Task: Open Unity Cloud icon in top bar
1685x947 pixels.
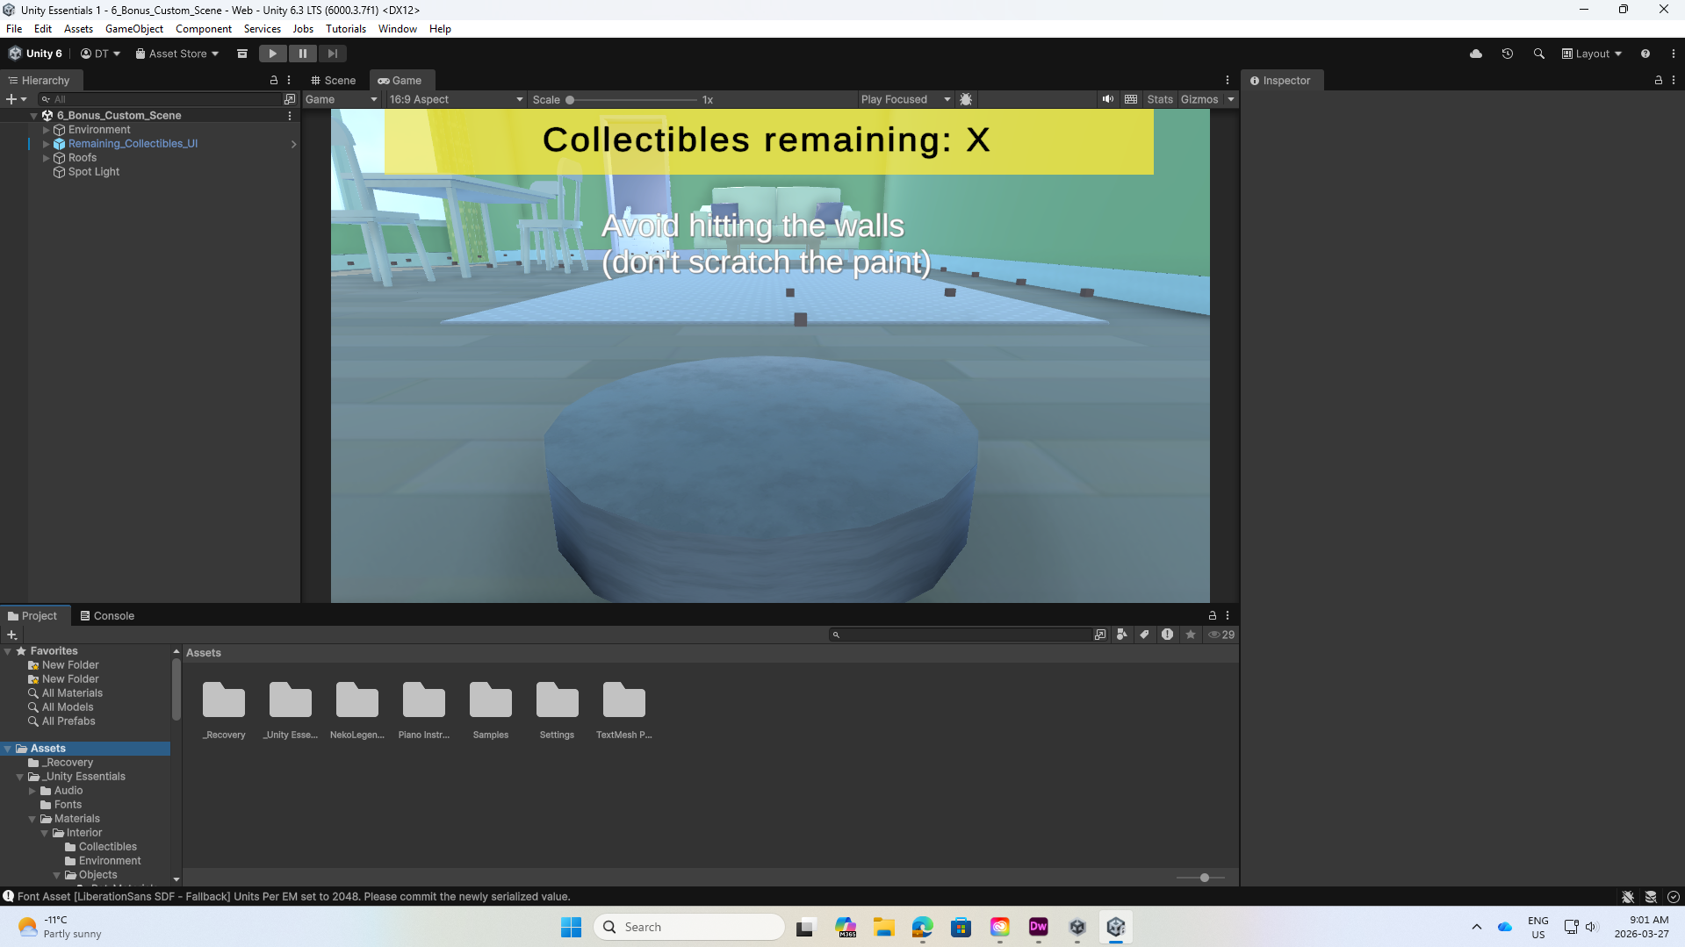Action: coord(1475,54)
